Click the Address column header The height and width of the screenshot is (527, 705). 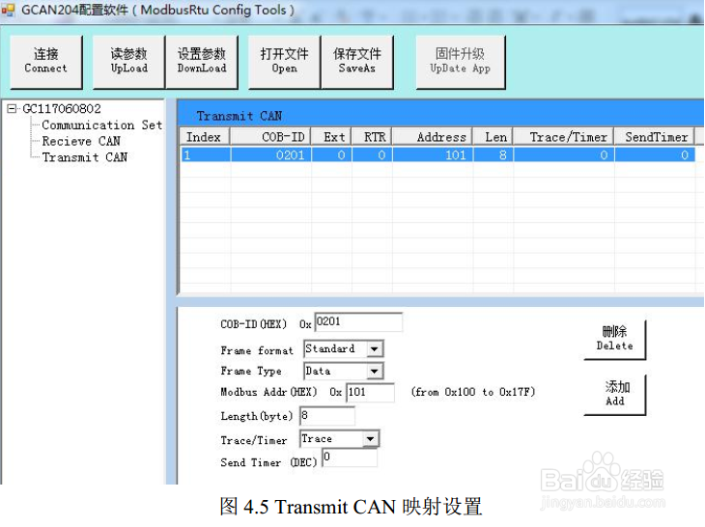433,137
